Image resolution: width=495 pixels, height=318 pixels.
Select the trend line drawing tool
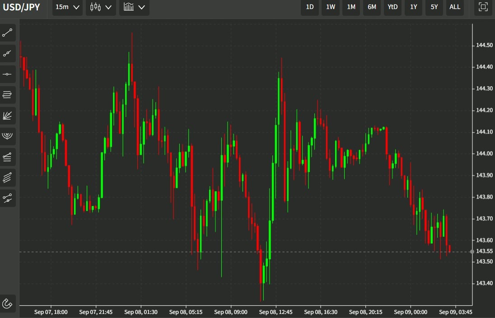click(8, 33)
